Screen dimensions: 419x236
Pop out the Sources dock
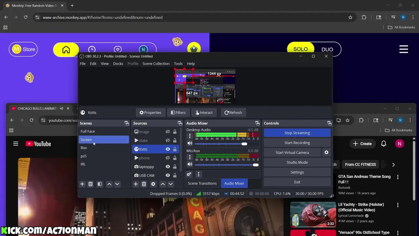click(x=180, y=123)
